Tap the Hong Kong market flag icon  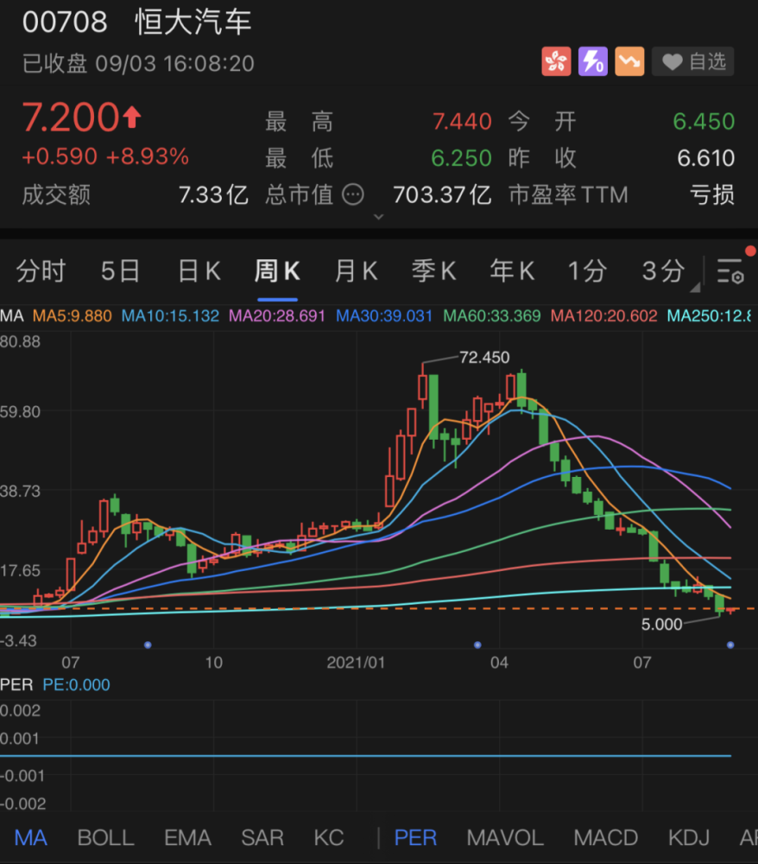556,61
